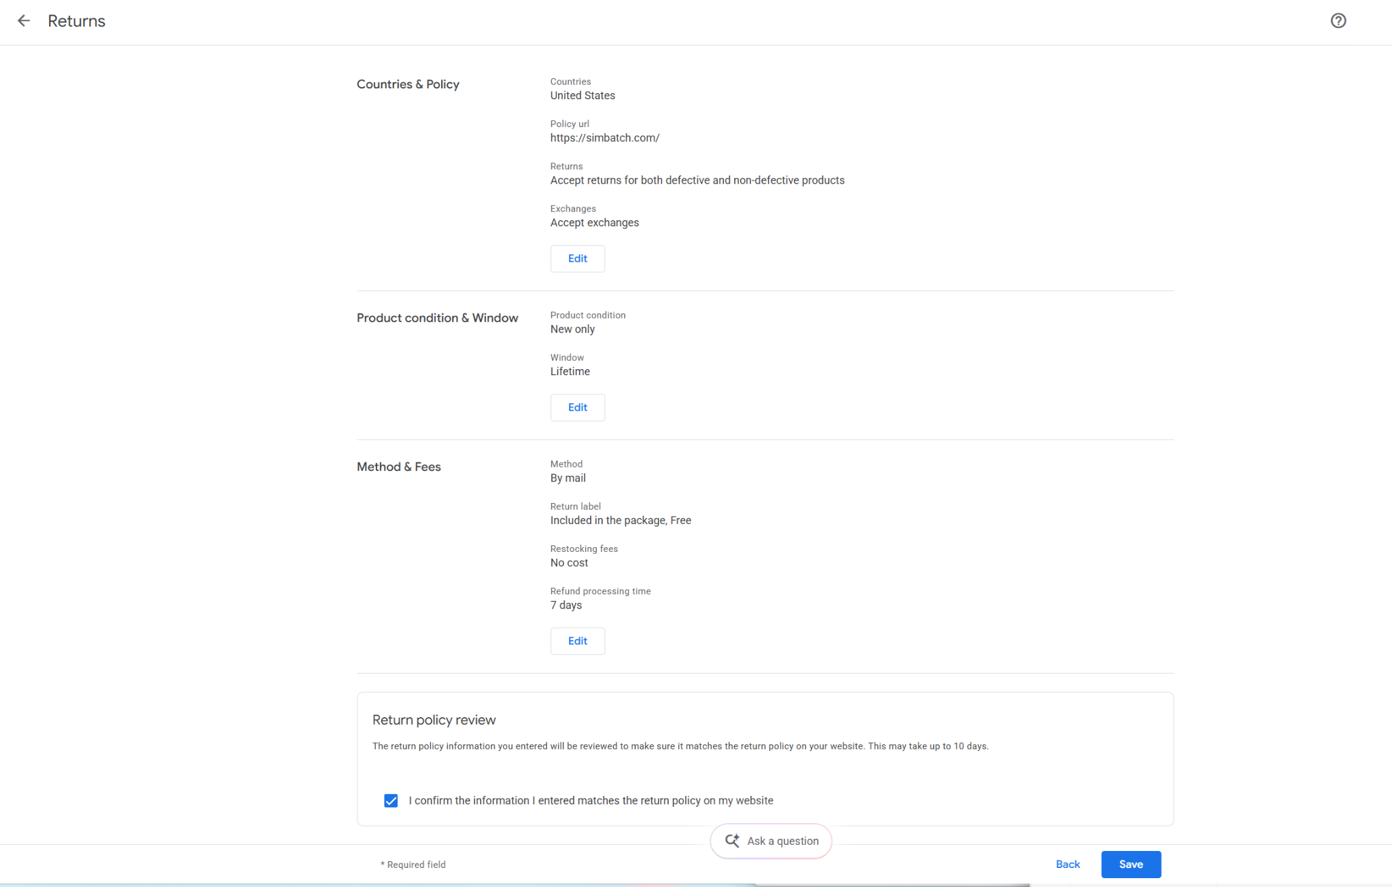Click the Product condition & Window heading

click(437, 318)
